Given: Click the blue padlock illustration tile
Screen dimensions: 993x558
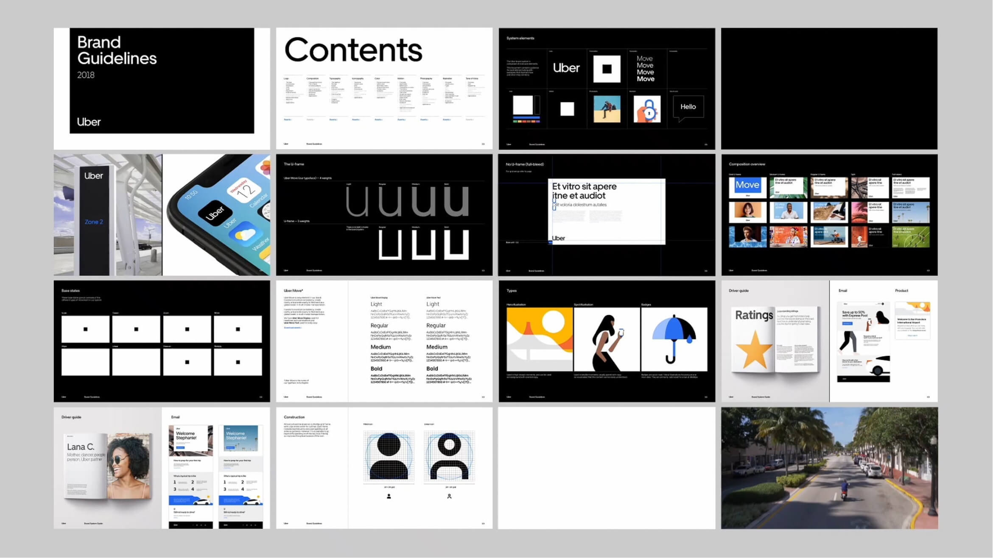Looking at the screenshot, I should (647, 109).
